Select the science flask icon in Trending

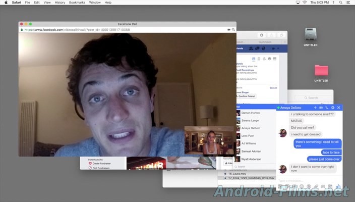click(x=264, y=59)
